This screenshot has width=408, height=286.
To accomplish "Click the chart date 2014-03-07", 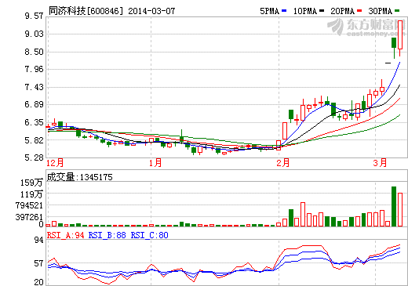I will [151, 11].
